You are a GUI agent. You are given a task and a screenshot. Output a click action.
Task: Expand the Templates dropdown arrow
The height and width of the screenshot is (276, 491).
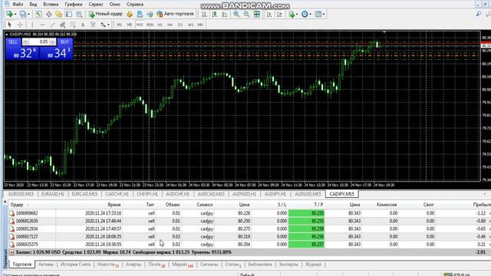(x=324, y=14)
